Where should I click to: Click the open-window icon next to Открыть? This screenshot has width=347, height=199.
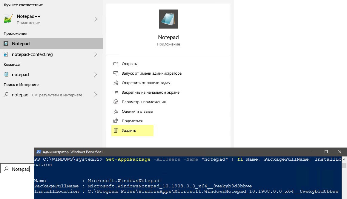tap(116, 64)
